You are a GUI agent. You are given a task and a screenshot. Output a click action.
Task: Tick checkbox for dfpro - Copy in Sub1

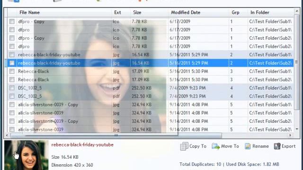tap(12, 21)
